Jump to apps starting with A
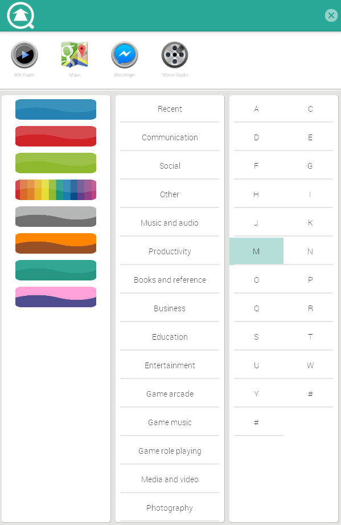 (x=256, y=108)
